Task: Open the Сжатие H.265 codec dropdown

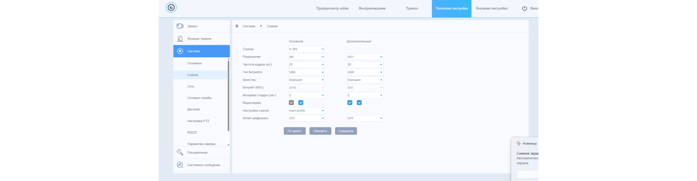Action: click(306, 49)
